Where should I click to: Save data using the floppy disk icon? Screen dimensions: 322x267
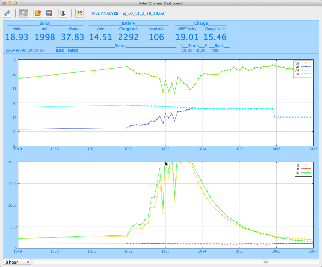49,13
